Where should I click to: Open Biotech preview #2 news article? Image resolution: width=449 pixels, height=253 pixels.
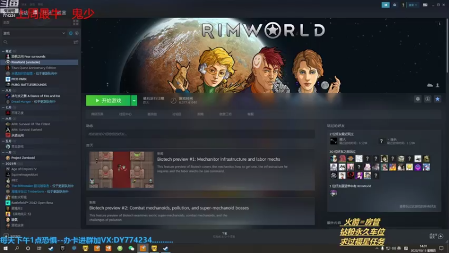169,208
